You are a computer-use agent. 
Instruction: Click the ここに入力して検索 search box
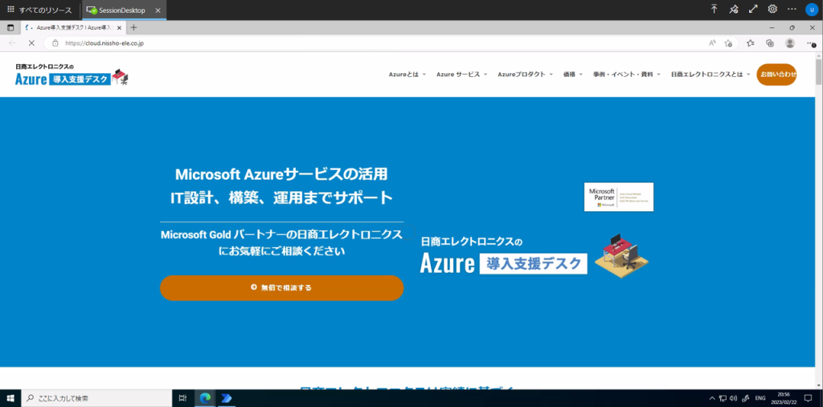click(x=96, y=398)
